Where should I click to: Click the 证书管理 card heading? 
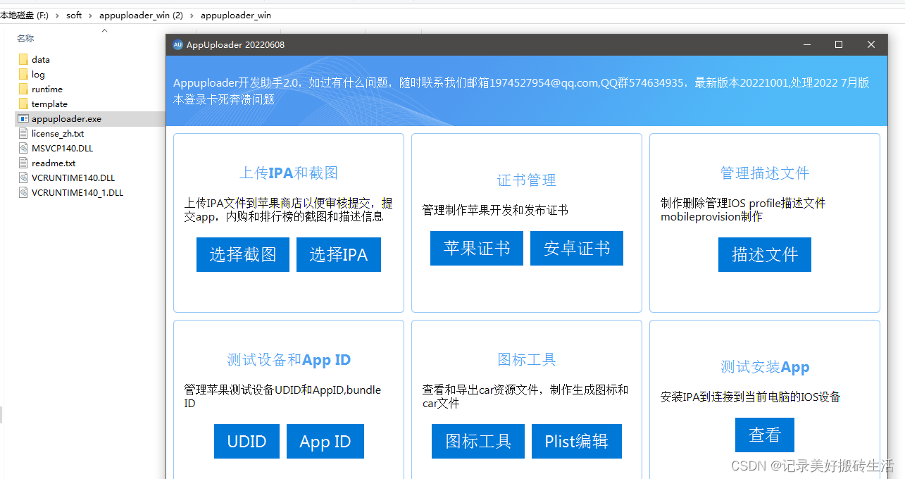527,180
